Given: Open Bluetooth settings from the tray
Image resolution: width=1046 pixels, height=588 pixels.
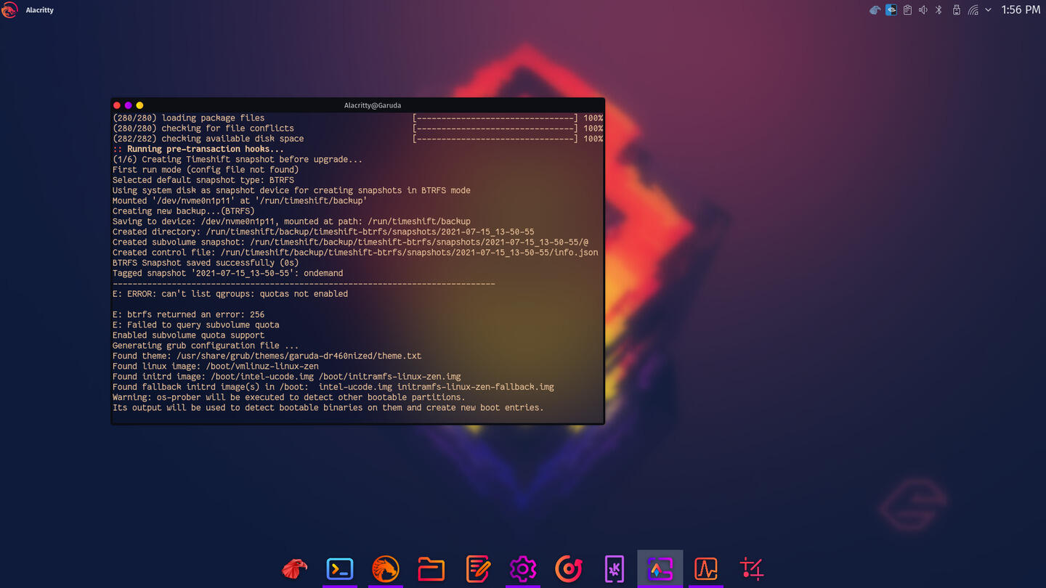Looking at the screenshot, I should click(x=938, y=10).
